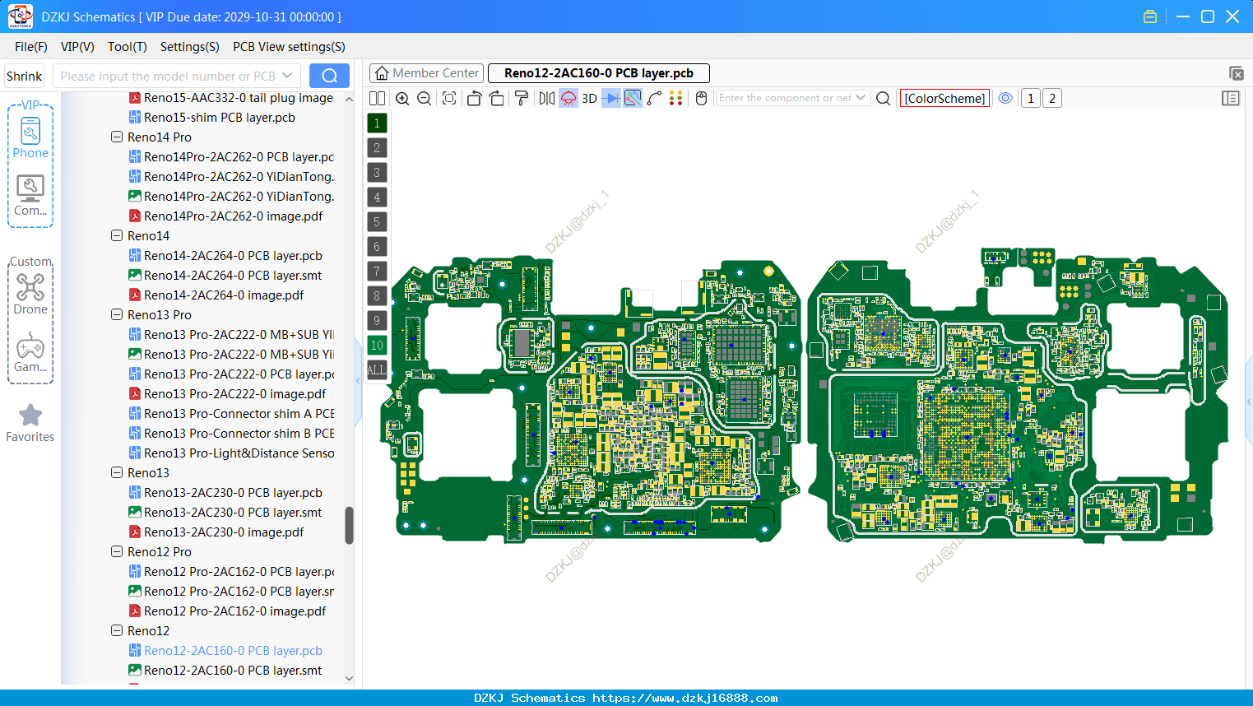The height and width of the screenshot is (706, 1253).
Task: Collapse the Reno13 folder
Action: point(117,472)
